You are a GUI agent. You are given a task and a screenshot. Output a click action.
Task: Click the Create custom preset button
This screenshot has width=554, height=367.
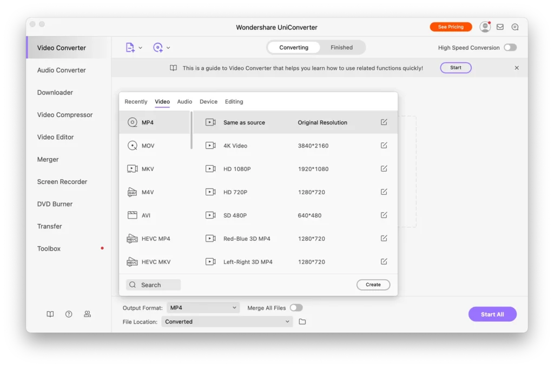(x=373, y=285)
